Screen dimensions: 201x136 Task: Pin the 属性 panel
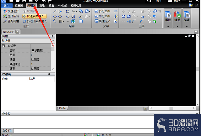[52, 36]
